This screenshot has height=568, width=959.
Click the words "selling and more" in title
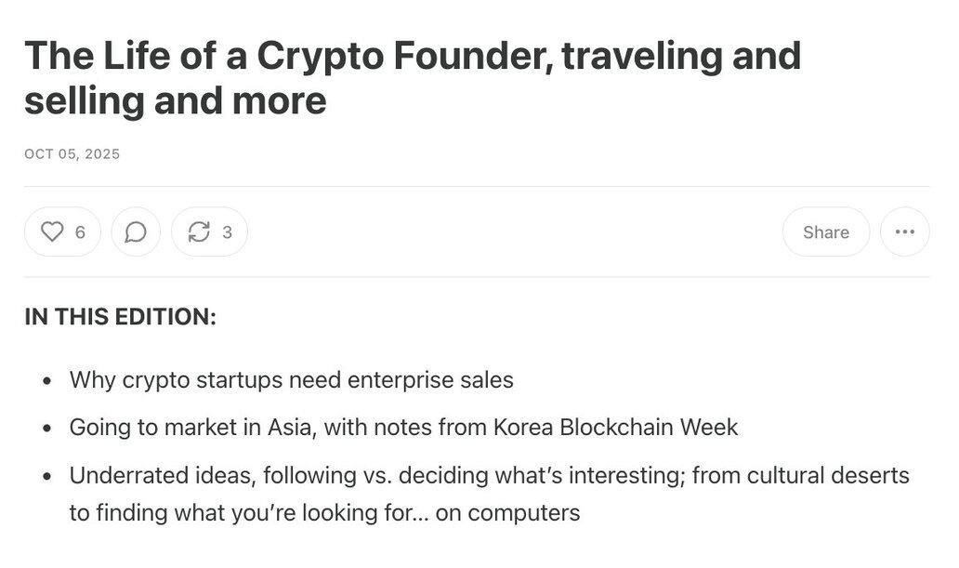pos(176,100)
